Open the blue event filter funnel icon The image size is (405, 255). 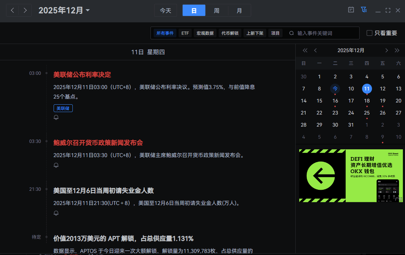(x=364, y=10)
